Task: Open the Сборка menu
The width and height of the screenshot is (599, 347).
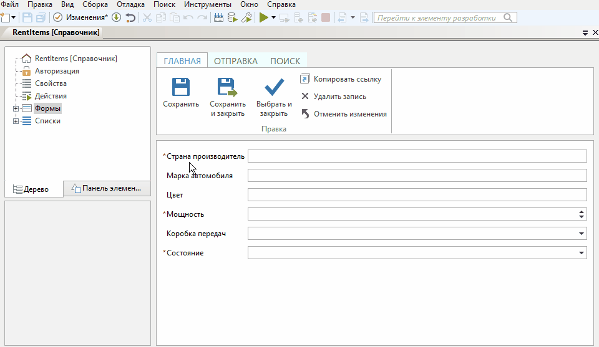Action: (x=95, y=4)
